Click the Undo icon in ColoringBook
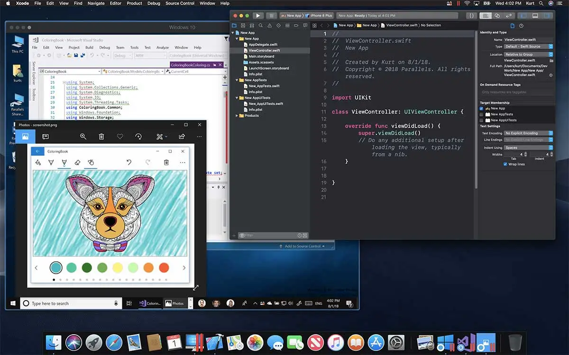569x355 pixels. point(128,162)
